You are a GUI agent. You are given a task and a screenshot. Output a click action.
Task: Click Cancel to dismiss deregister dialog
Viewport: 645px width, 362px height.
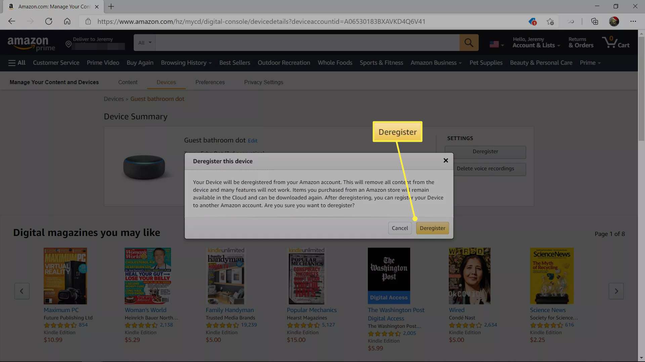(399, 228)
